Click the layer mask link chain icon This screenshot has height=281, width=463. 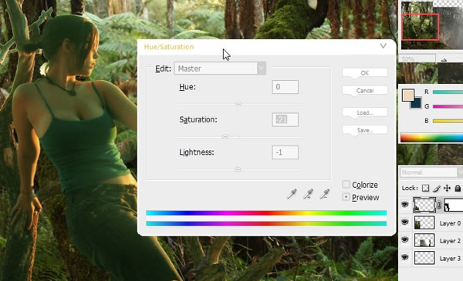(439, 205)
